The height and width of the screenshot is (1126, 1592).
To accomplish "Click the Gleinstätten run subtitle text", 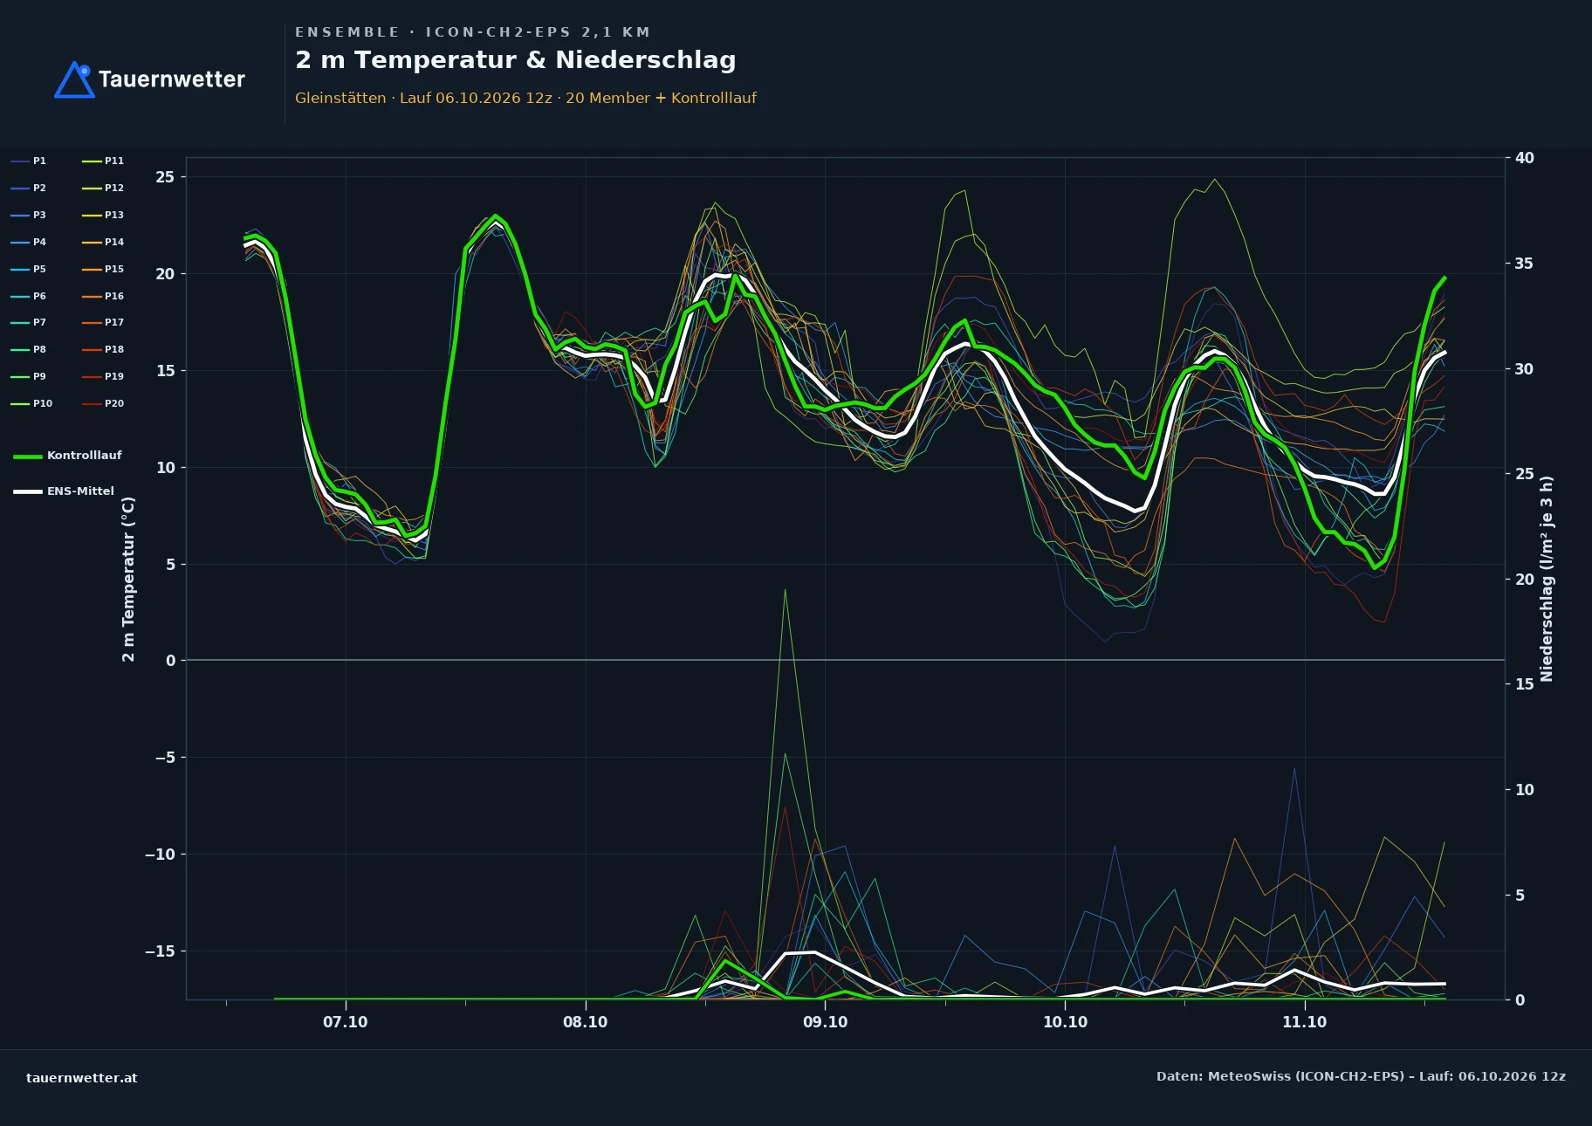I will tap(525, 98).
